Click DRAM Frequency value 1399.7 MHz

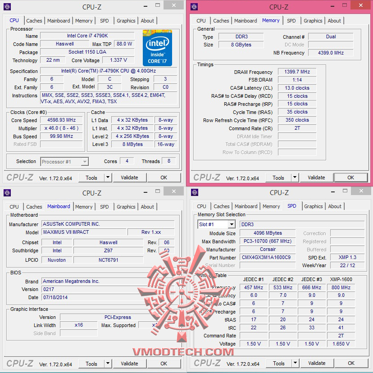click(x=297, y=72)
